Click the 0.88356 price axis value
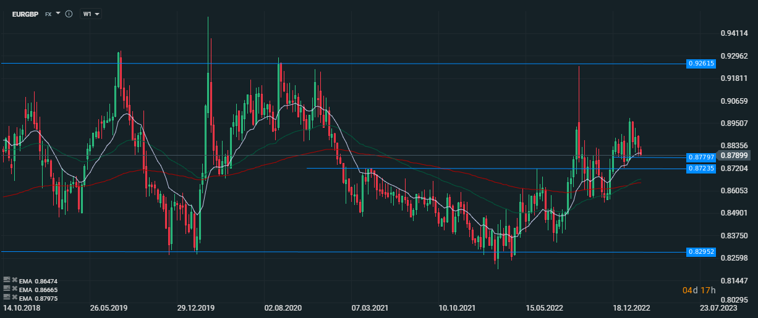758x318 pixels. pyautogui.click(x=735, y=146)
